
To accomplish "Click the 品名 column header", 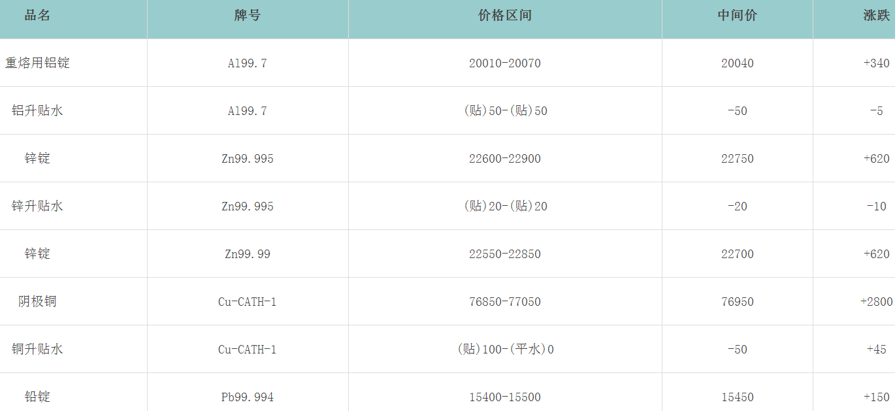I will point(37,16).
